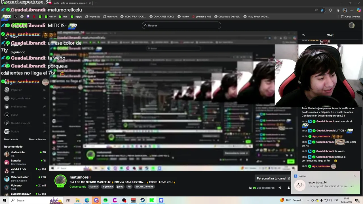Screen dimensions: 363x204
Task: Open the Discord expertrose_34 friend notification
Action: [326, 182]
